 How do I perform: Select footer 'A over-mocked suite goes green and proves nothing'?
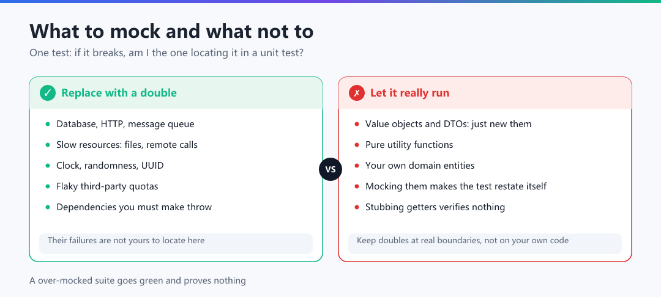138,280
